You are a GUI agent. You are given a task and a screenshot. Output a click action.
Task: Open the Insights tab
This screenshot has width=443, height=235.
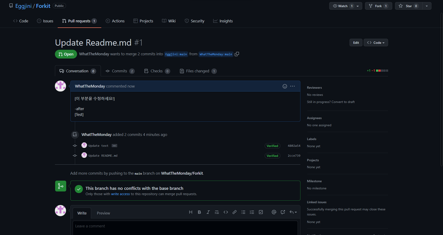(x=223, y=21)
